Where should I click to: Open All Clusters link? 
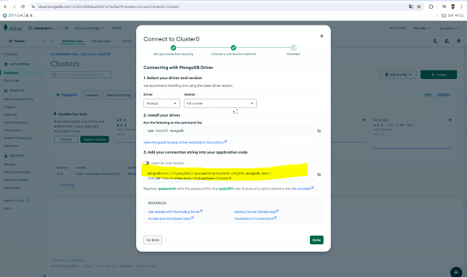pyautogui.click(x=397, y=28)
